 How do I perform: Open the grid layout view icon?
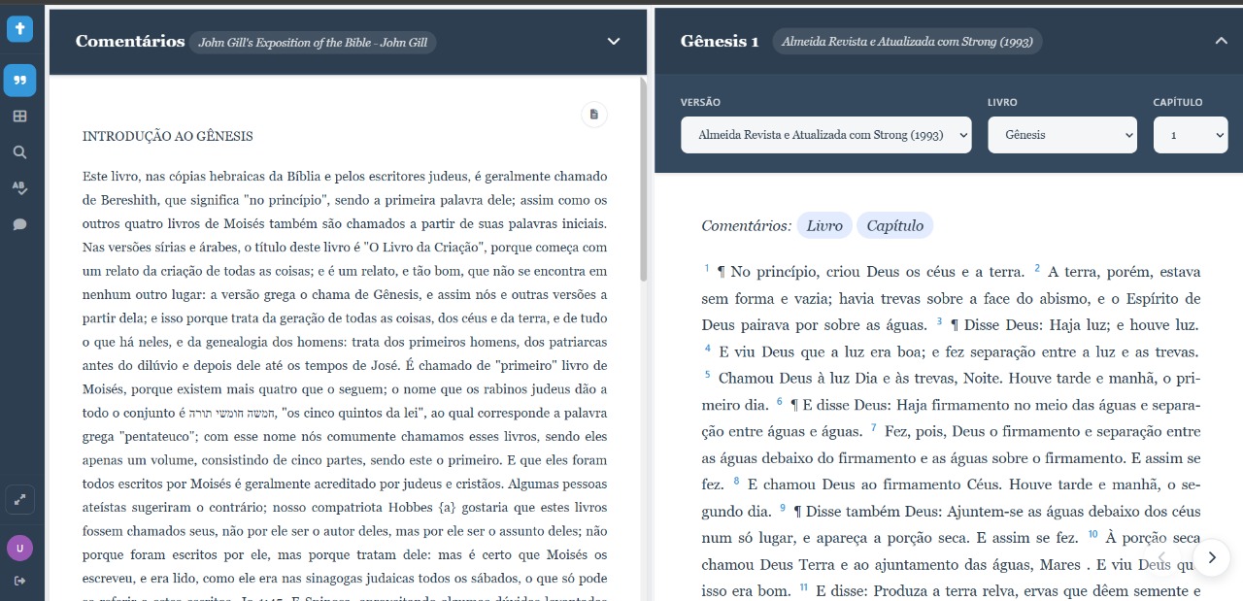point(19,117)
